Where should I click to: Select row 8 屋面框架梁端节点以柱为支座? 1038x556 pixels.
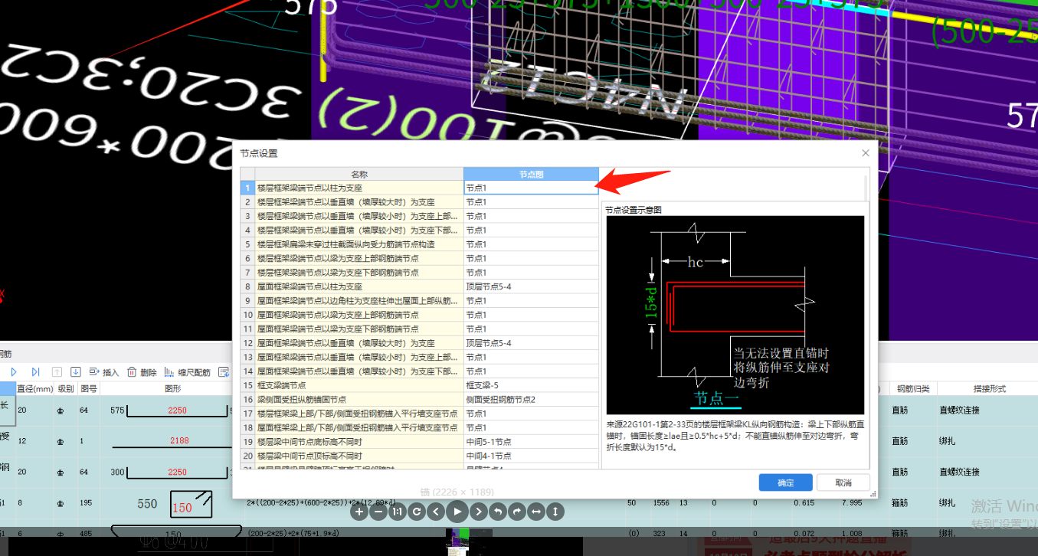[x=359, y=286]
